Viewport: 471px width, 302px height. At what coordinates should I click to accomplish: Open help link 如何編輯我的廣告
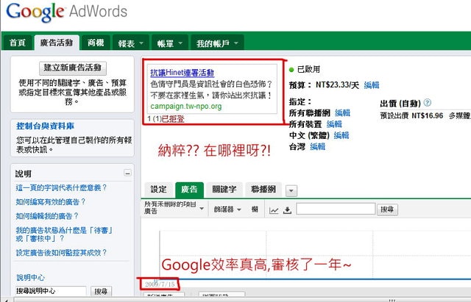47,216
